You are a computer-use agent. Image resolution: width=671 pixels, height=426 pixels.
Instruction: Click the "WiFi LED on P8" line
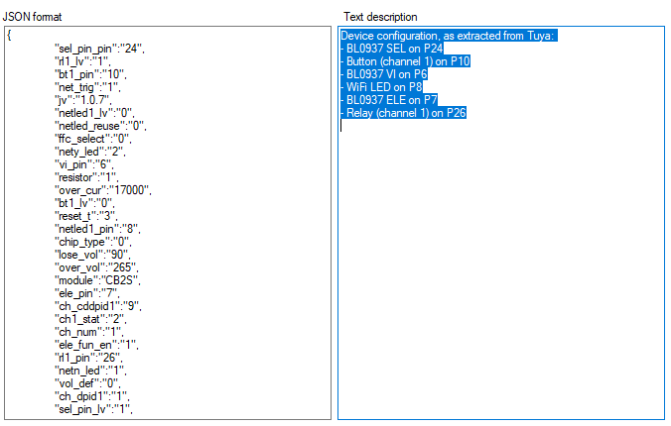click(x=382, y=87)
